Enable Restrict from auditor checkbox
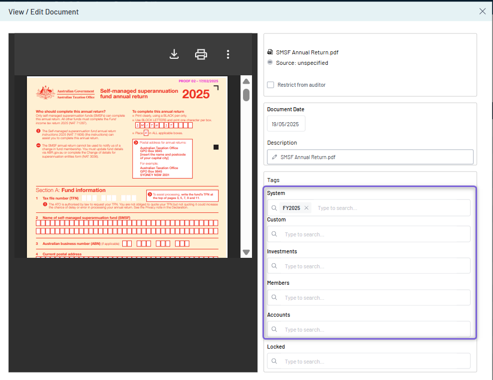 click(x=270, y=85)
